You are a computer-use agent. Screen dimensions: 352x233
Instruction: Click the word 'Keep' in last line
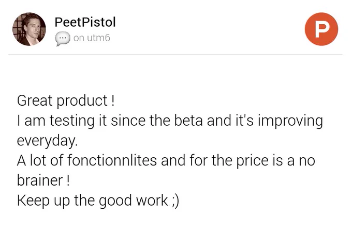33,201
